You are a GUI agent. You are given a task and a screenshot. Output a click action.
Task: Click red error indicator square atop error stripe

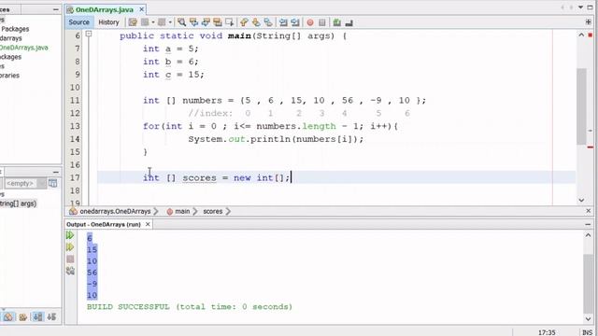point(591,35)
